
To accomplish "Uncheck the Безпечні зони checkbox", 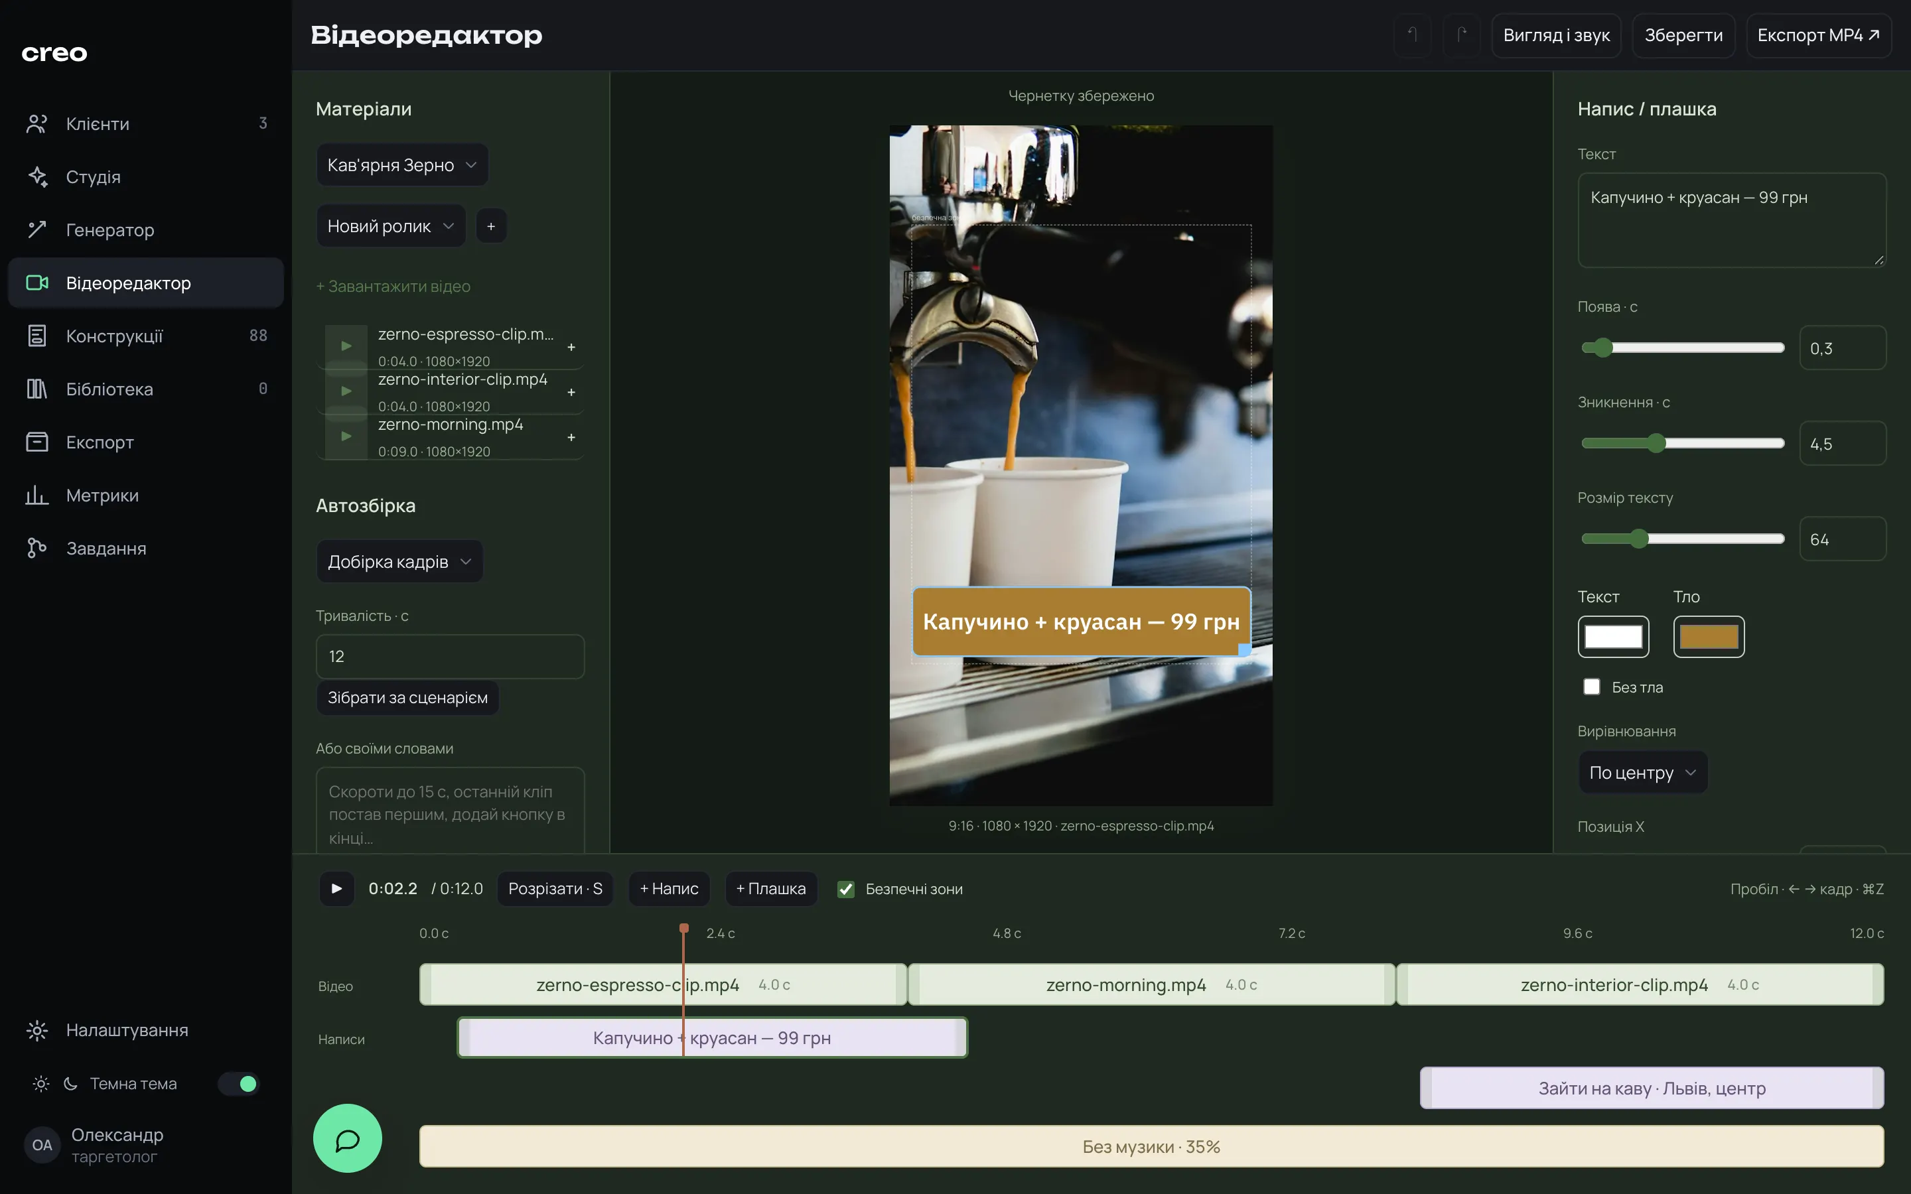I will (846, 889).
